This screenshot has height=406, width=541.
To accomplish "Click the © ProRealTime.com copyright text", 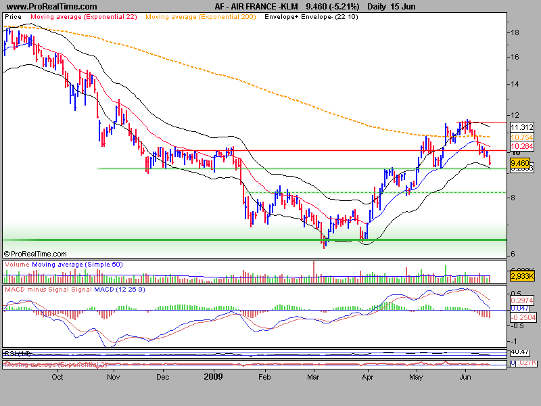I will click(x=35, y=254).
